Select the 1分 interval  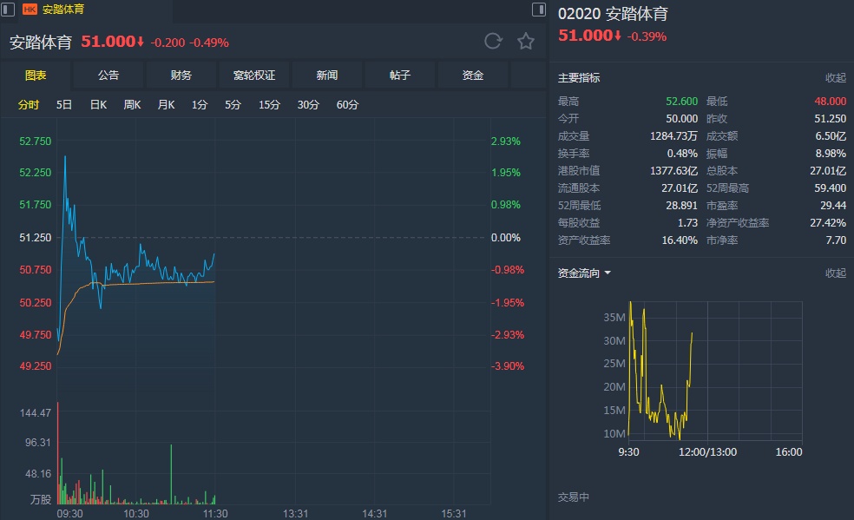[200, 104]
